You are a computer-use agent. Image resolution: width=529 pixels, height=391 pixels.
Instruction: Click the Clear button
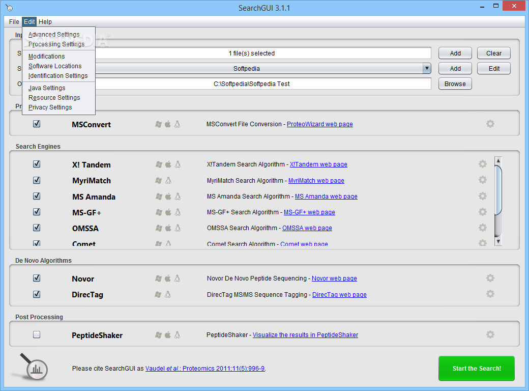tap(493, 53)
